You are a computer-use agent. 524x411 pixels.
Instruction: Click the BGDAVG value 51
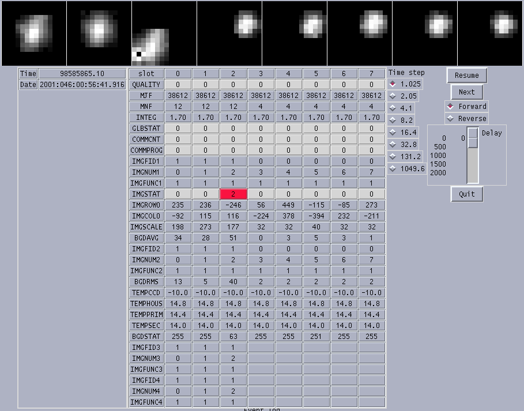coord(233,238)
